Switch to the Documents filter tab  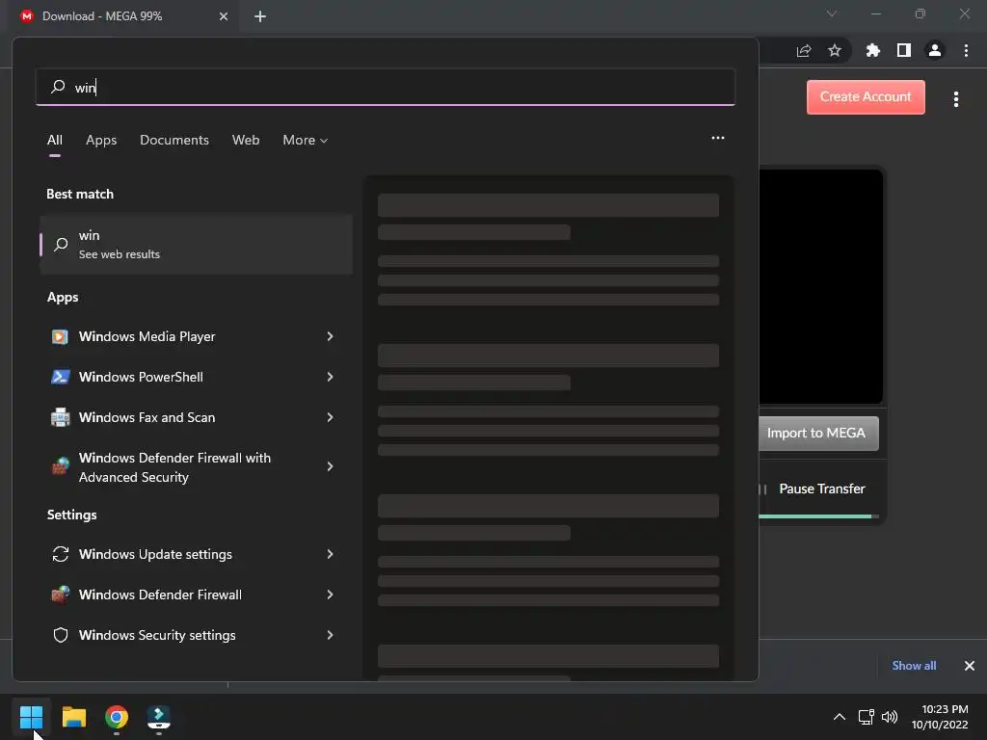point(174,141)
